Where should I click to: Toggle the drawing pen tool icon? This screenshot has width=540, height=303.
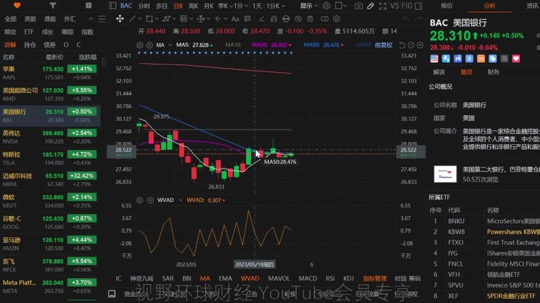[371, 6]
